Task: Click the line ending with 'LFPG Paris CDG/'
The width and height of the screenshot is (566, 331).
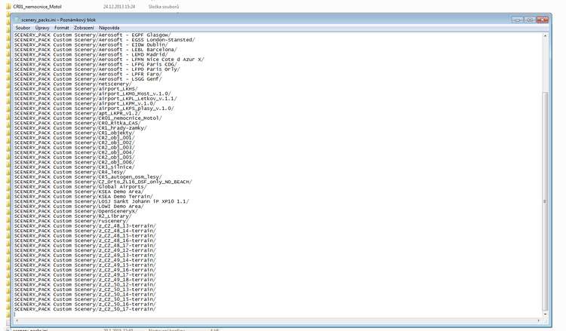Action: (x=96, y=64)
